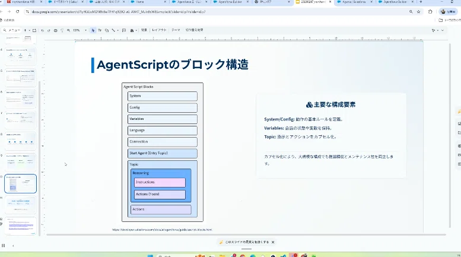
Task: Open the menu search box in toolbar
Action: 11,30
